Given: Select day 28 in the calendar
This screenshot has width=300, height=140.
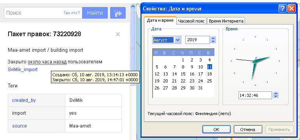Looking at the screenshot, I should (174, 88).
